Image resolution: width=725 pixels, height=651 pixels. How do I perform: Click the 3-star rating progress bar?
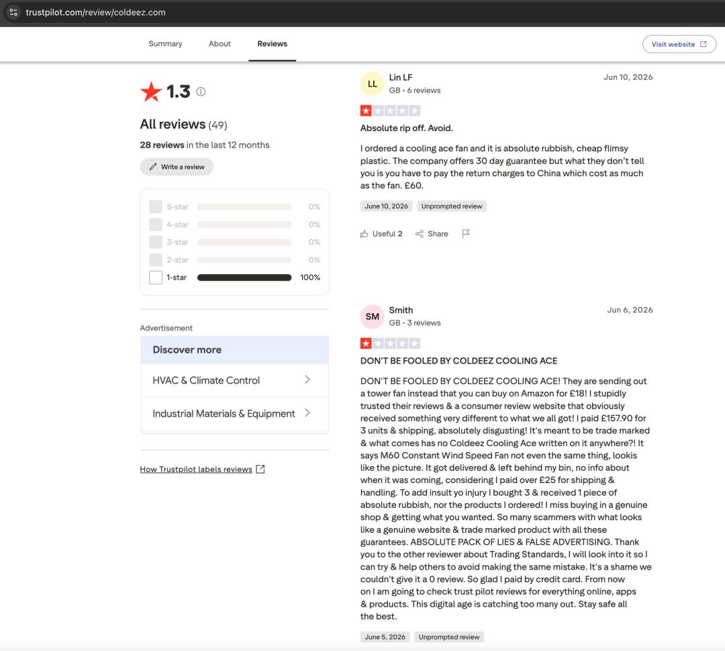tap(244, 242)
